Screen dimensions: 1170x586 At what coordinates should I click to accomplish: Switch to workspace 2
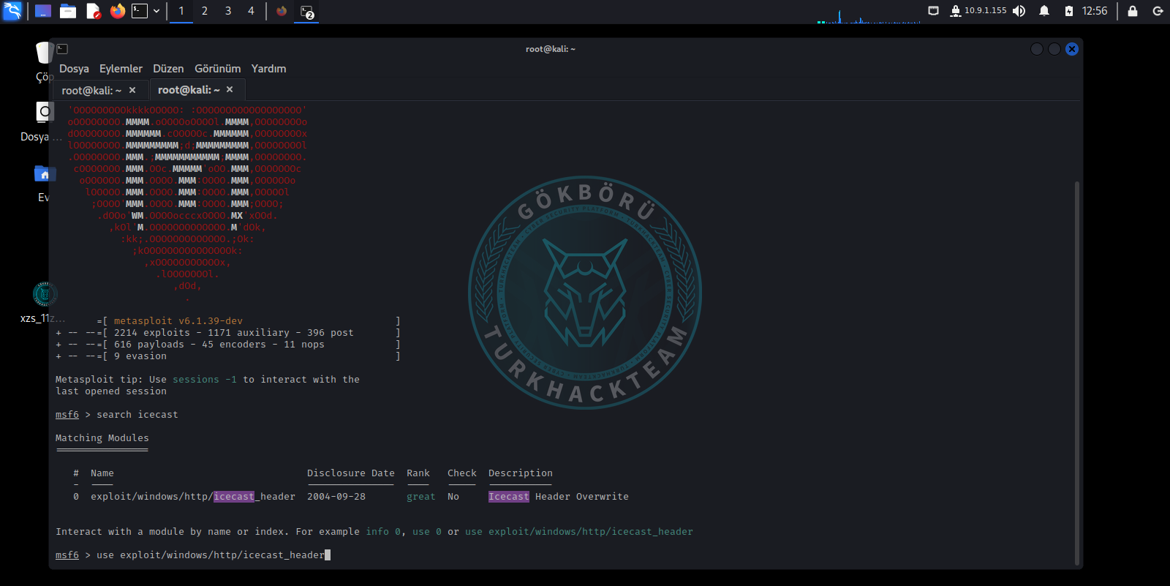coord(205,11)
